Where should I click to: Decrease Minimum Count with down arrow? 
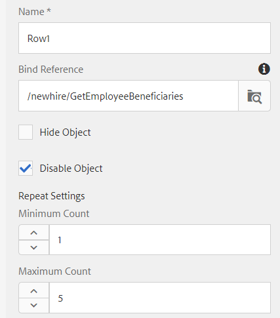tap(34, 247)
